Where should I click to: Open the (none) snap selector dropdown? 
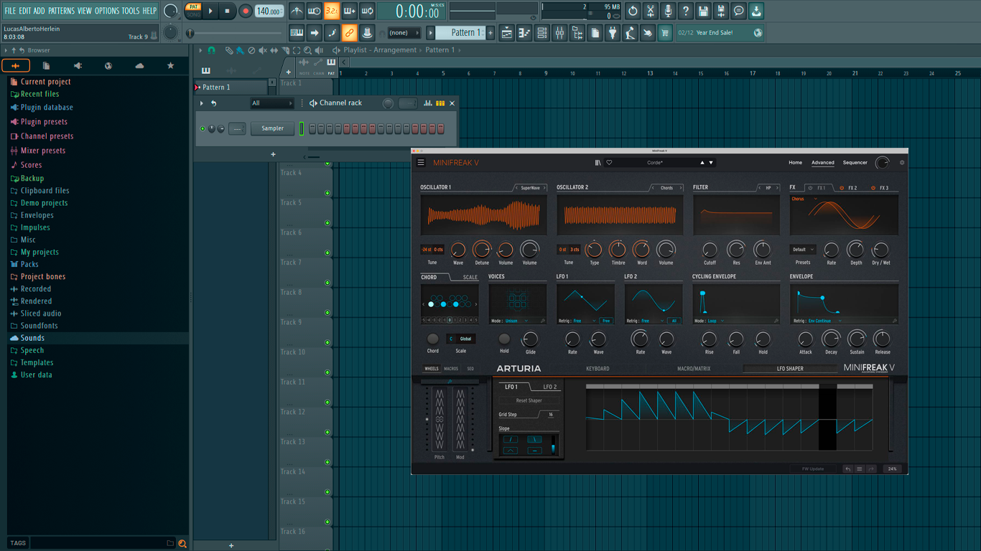point(404,32)
